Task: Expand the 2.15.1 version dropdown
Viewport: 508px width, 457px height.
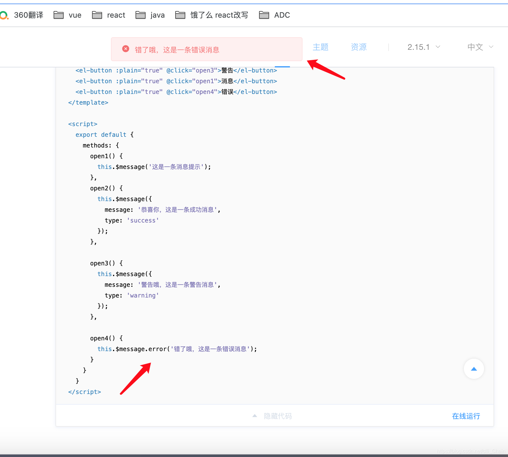Action: 424,47
